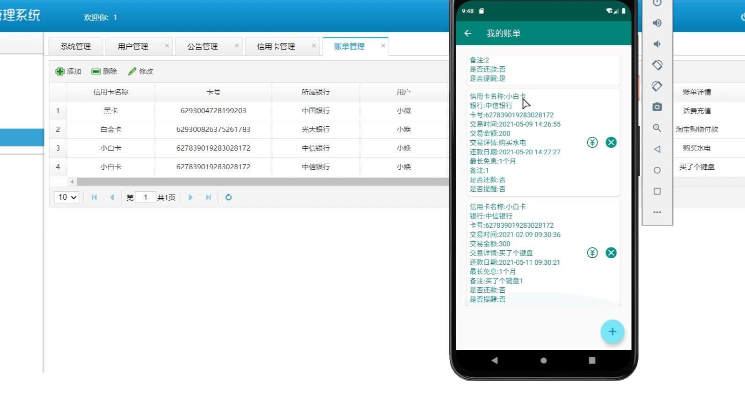Click row number 4 in table
This screenshot has width=745, height=419.
click(58, 167)
